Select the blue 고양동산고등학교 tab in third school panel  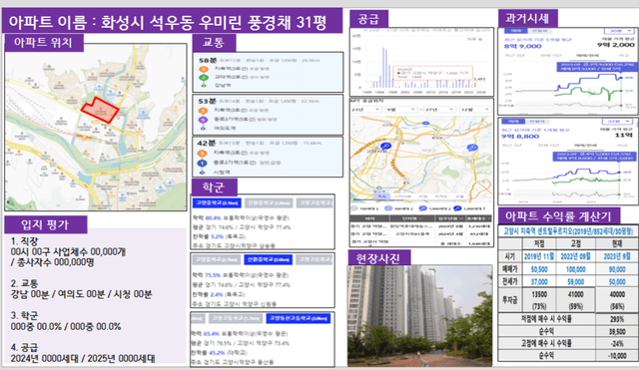[298, 318]
